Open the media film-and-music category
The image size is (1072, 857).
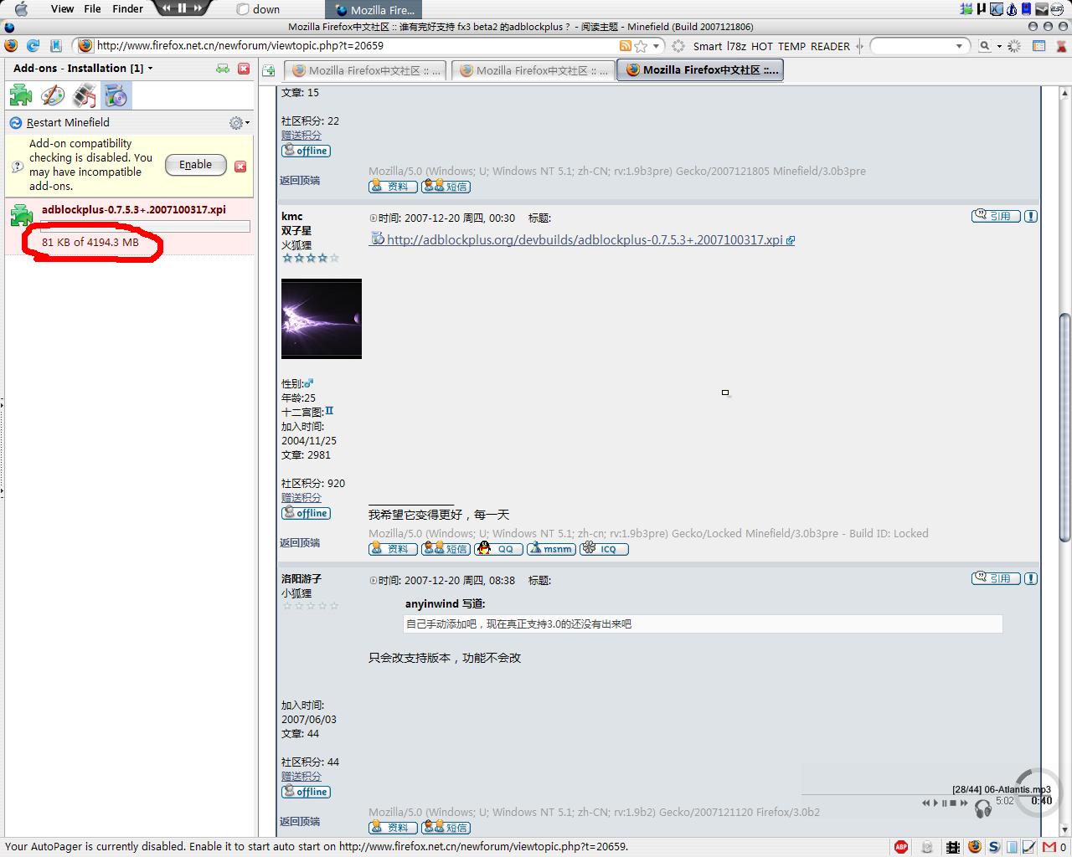coord(85,95)
